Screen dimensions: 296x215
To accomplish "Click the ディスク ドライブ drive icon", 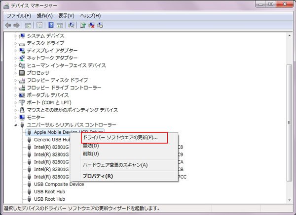I will 22,44.
